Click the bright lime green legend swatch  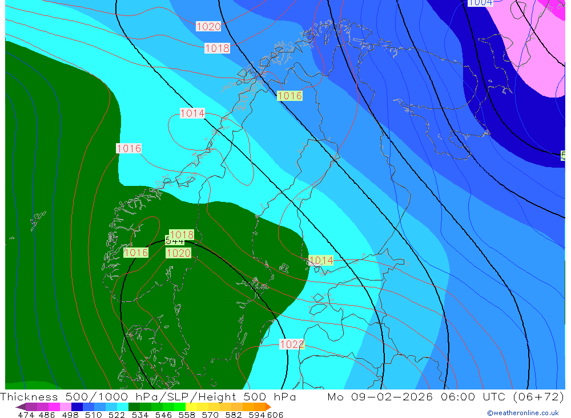click(x=180, y=407)
